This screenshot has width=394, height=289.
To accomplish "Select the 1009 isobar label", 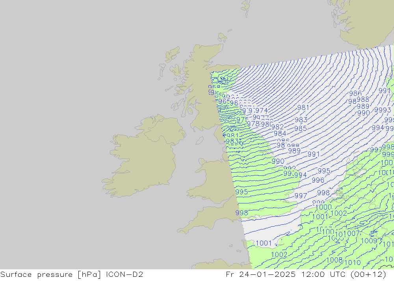I will [x=369, y=241].
